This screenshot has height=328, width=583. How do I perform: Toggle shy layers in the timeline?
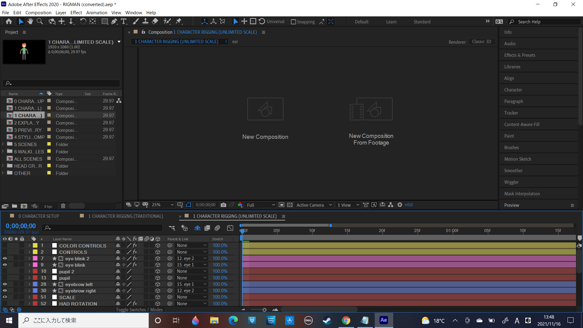[x=197, y=228]
